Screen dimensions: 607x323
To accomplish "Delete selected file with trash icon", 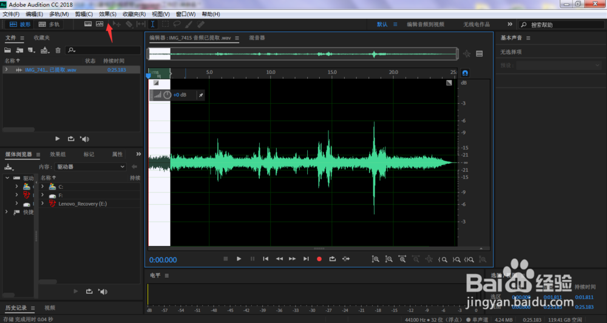I will point(58,50).
